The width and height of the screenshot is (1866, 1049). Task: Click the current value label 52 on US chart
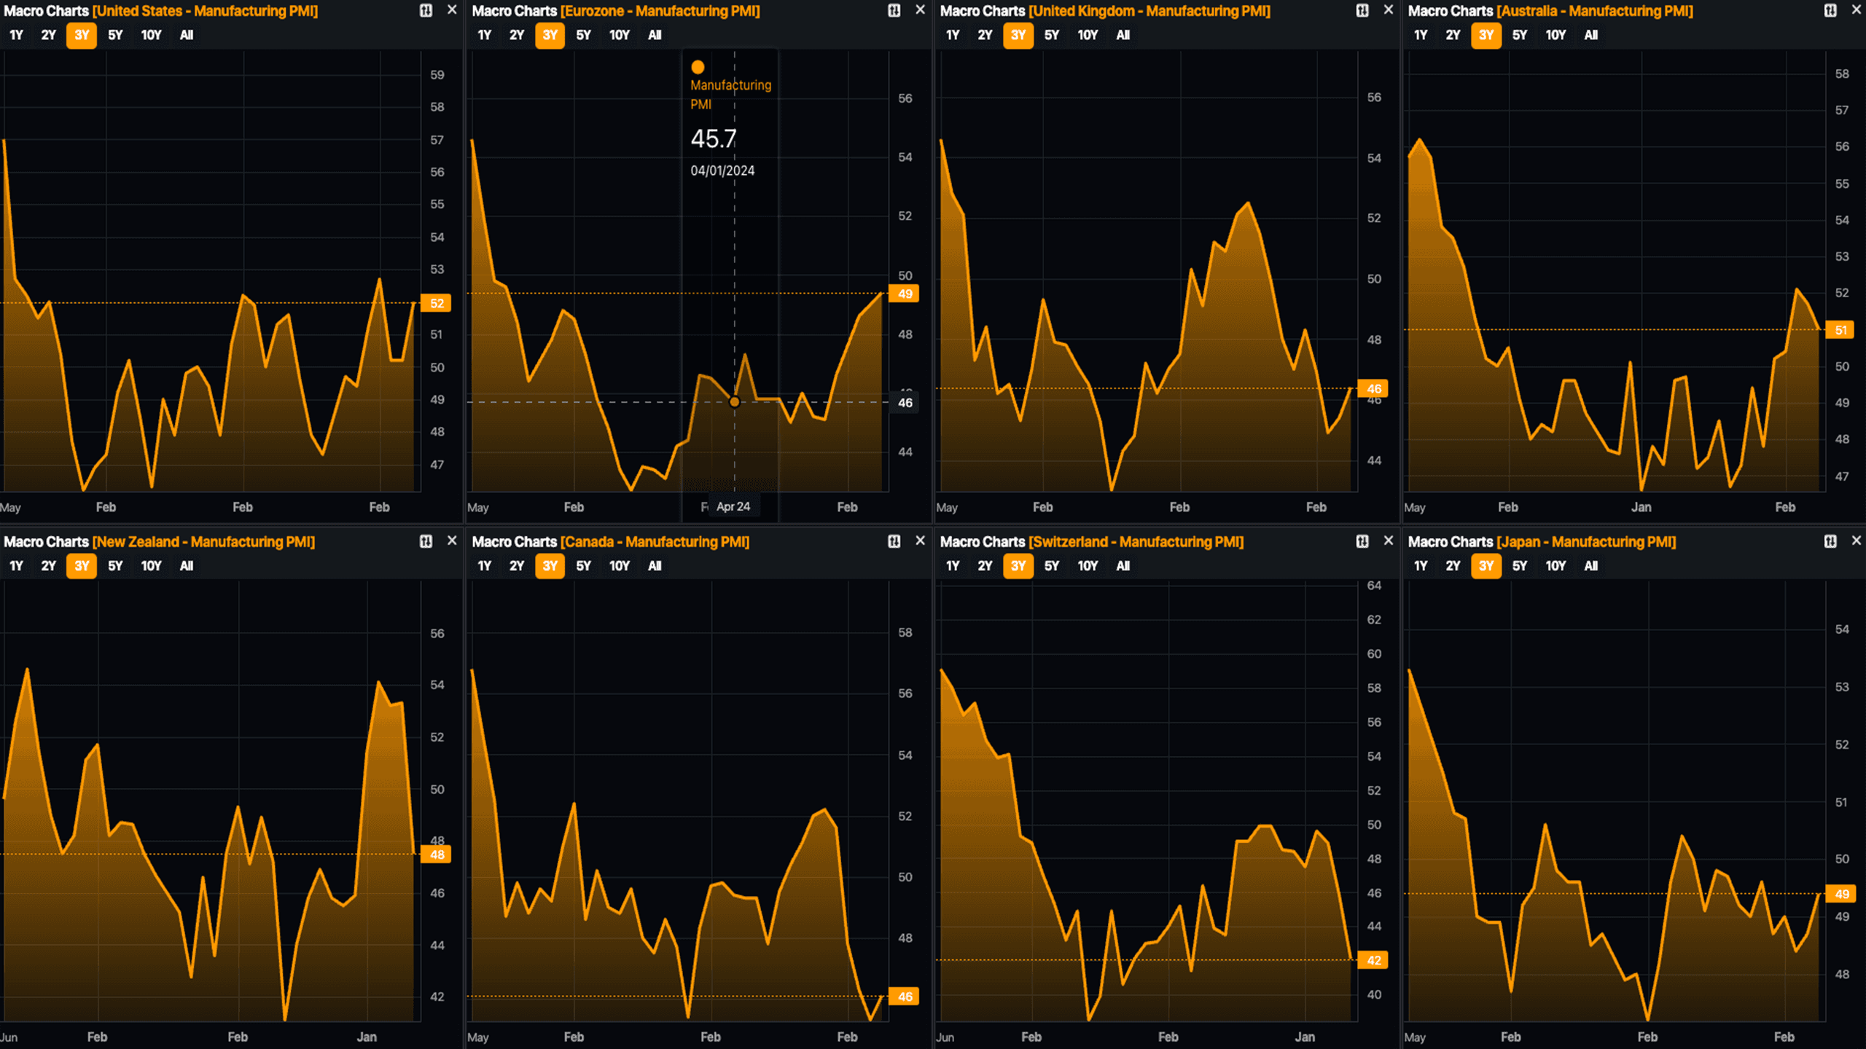pos(437,303)
